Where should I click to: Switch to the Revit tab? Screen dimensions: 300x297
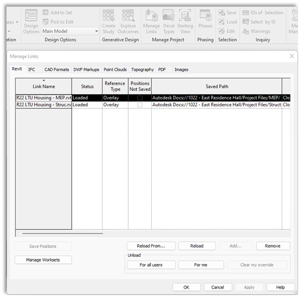click(x=17, y=69)
